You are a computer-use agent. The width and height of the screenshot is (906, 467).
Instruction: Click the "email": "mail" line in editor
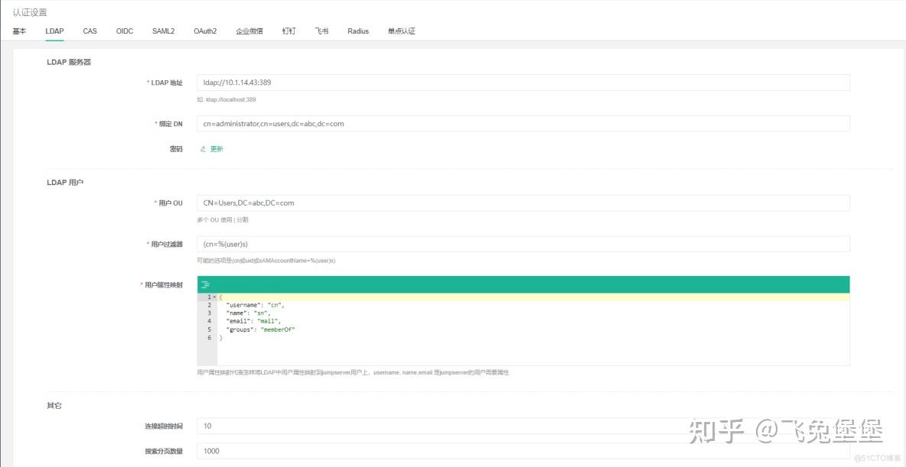pos(254,321)
